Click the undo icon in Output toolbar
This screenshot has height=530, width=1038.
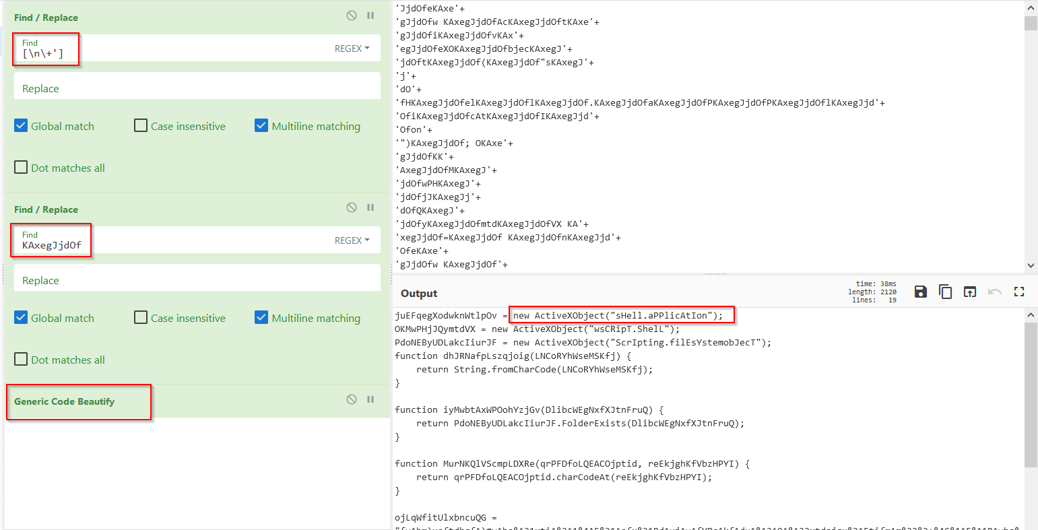pos(994,292)
